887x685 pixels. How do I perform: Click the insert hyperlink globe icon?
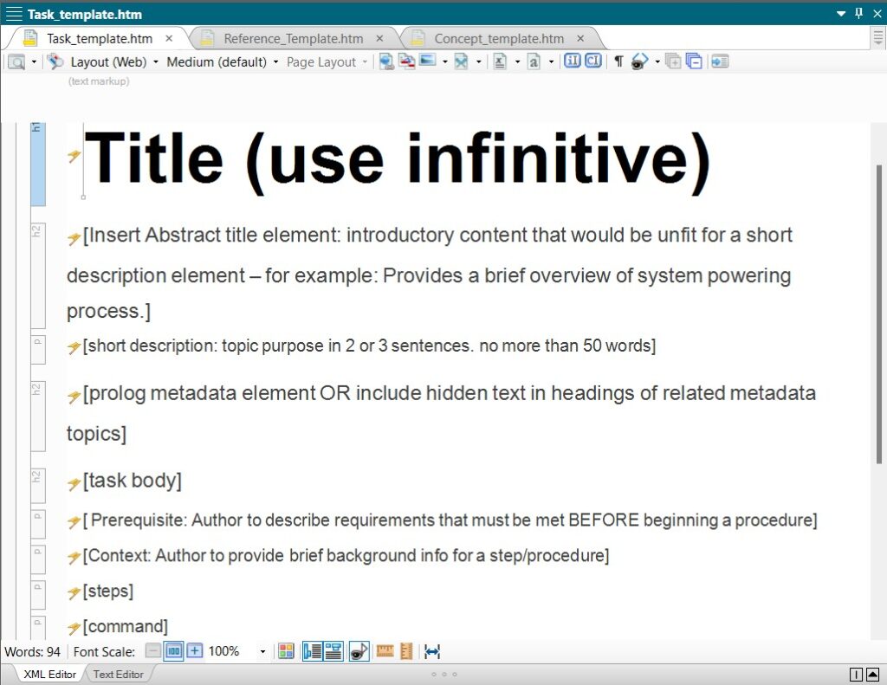coord(386,61)
